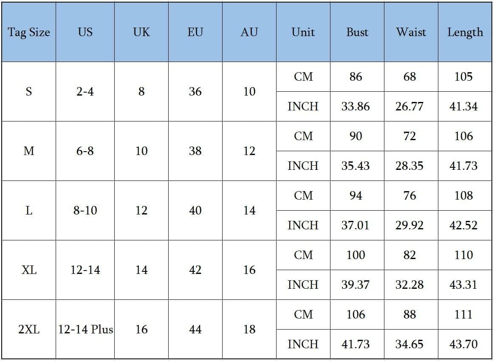494x361 pixels.
Task: Select the Bust column header
Action: point(357,32)
